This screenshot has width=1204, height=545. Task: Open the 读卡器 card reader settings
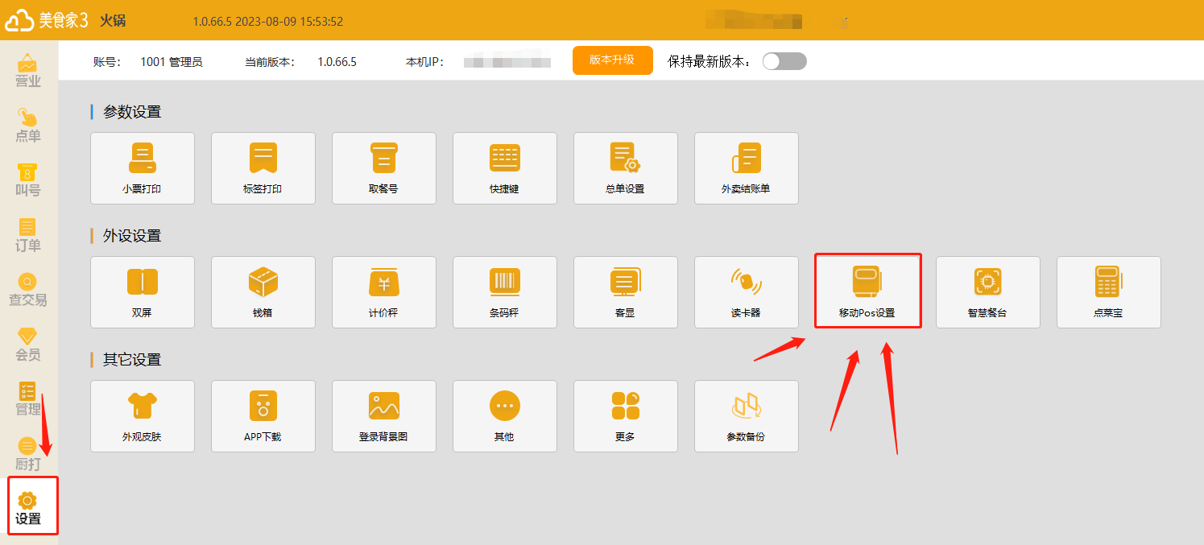pyautogui.click(x=747, y=292)
